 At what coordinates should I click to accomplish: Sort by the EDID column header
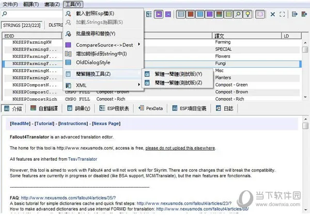coord(32,36)
